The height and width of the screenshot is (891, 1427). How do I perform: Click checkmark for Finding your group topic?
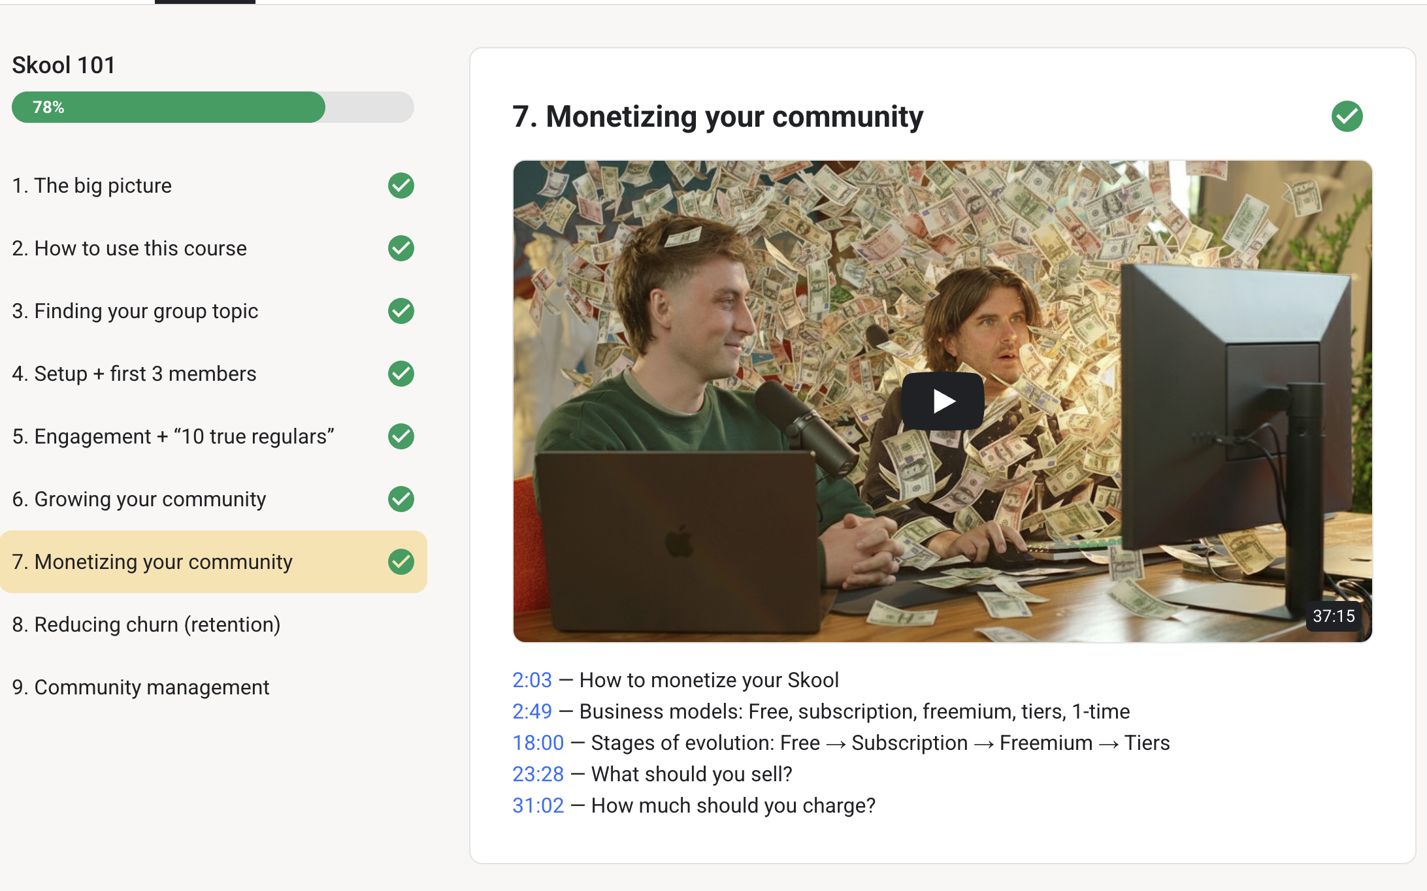pos(401,311)
